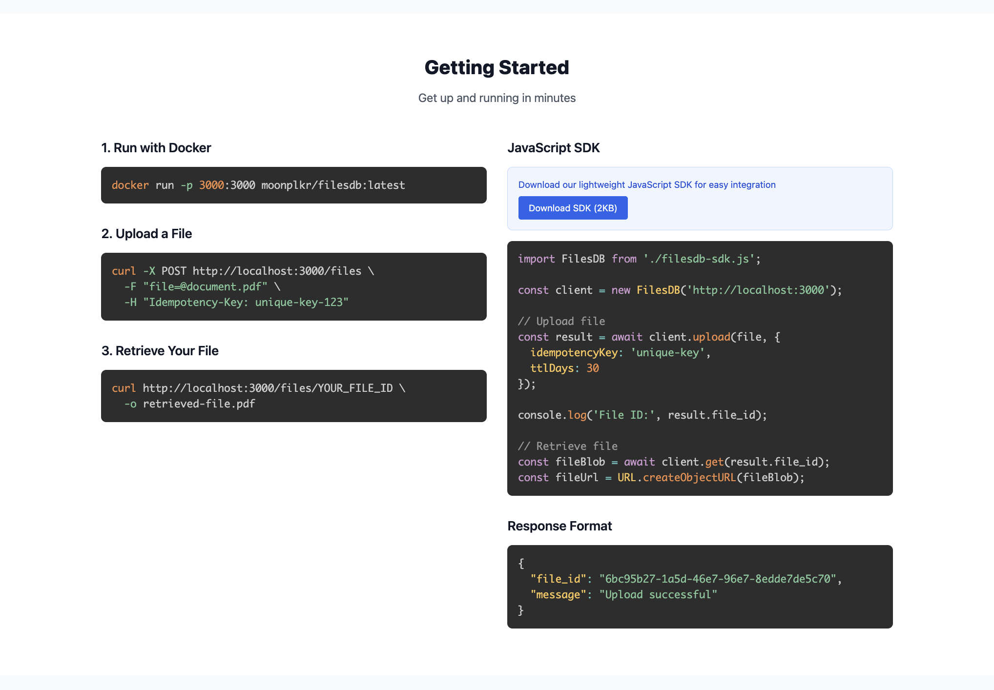This screenshot has width=994, height=690.
Task: Click the retrieve file curl command block
Action: [x=293, y=396]
